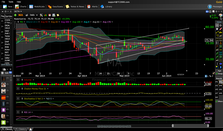Click the bar chart style icon
Screen dimensions: 223x131
tap(45, 15)
